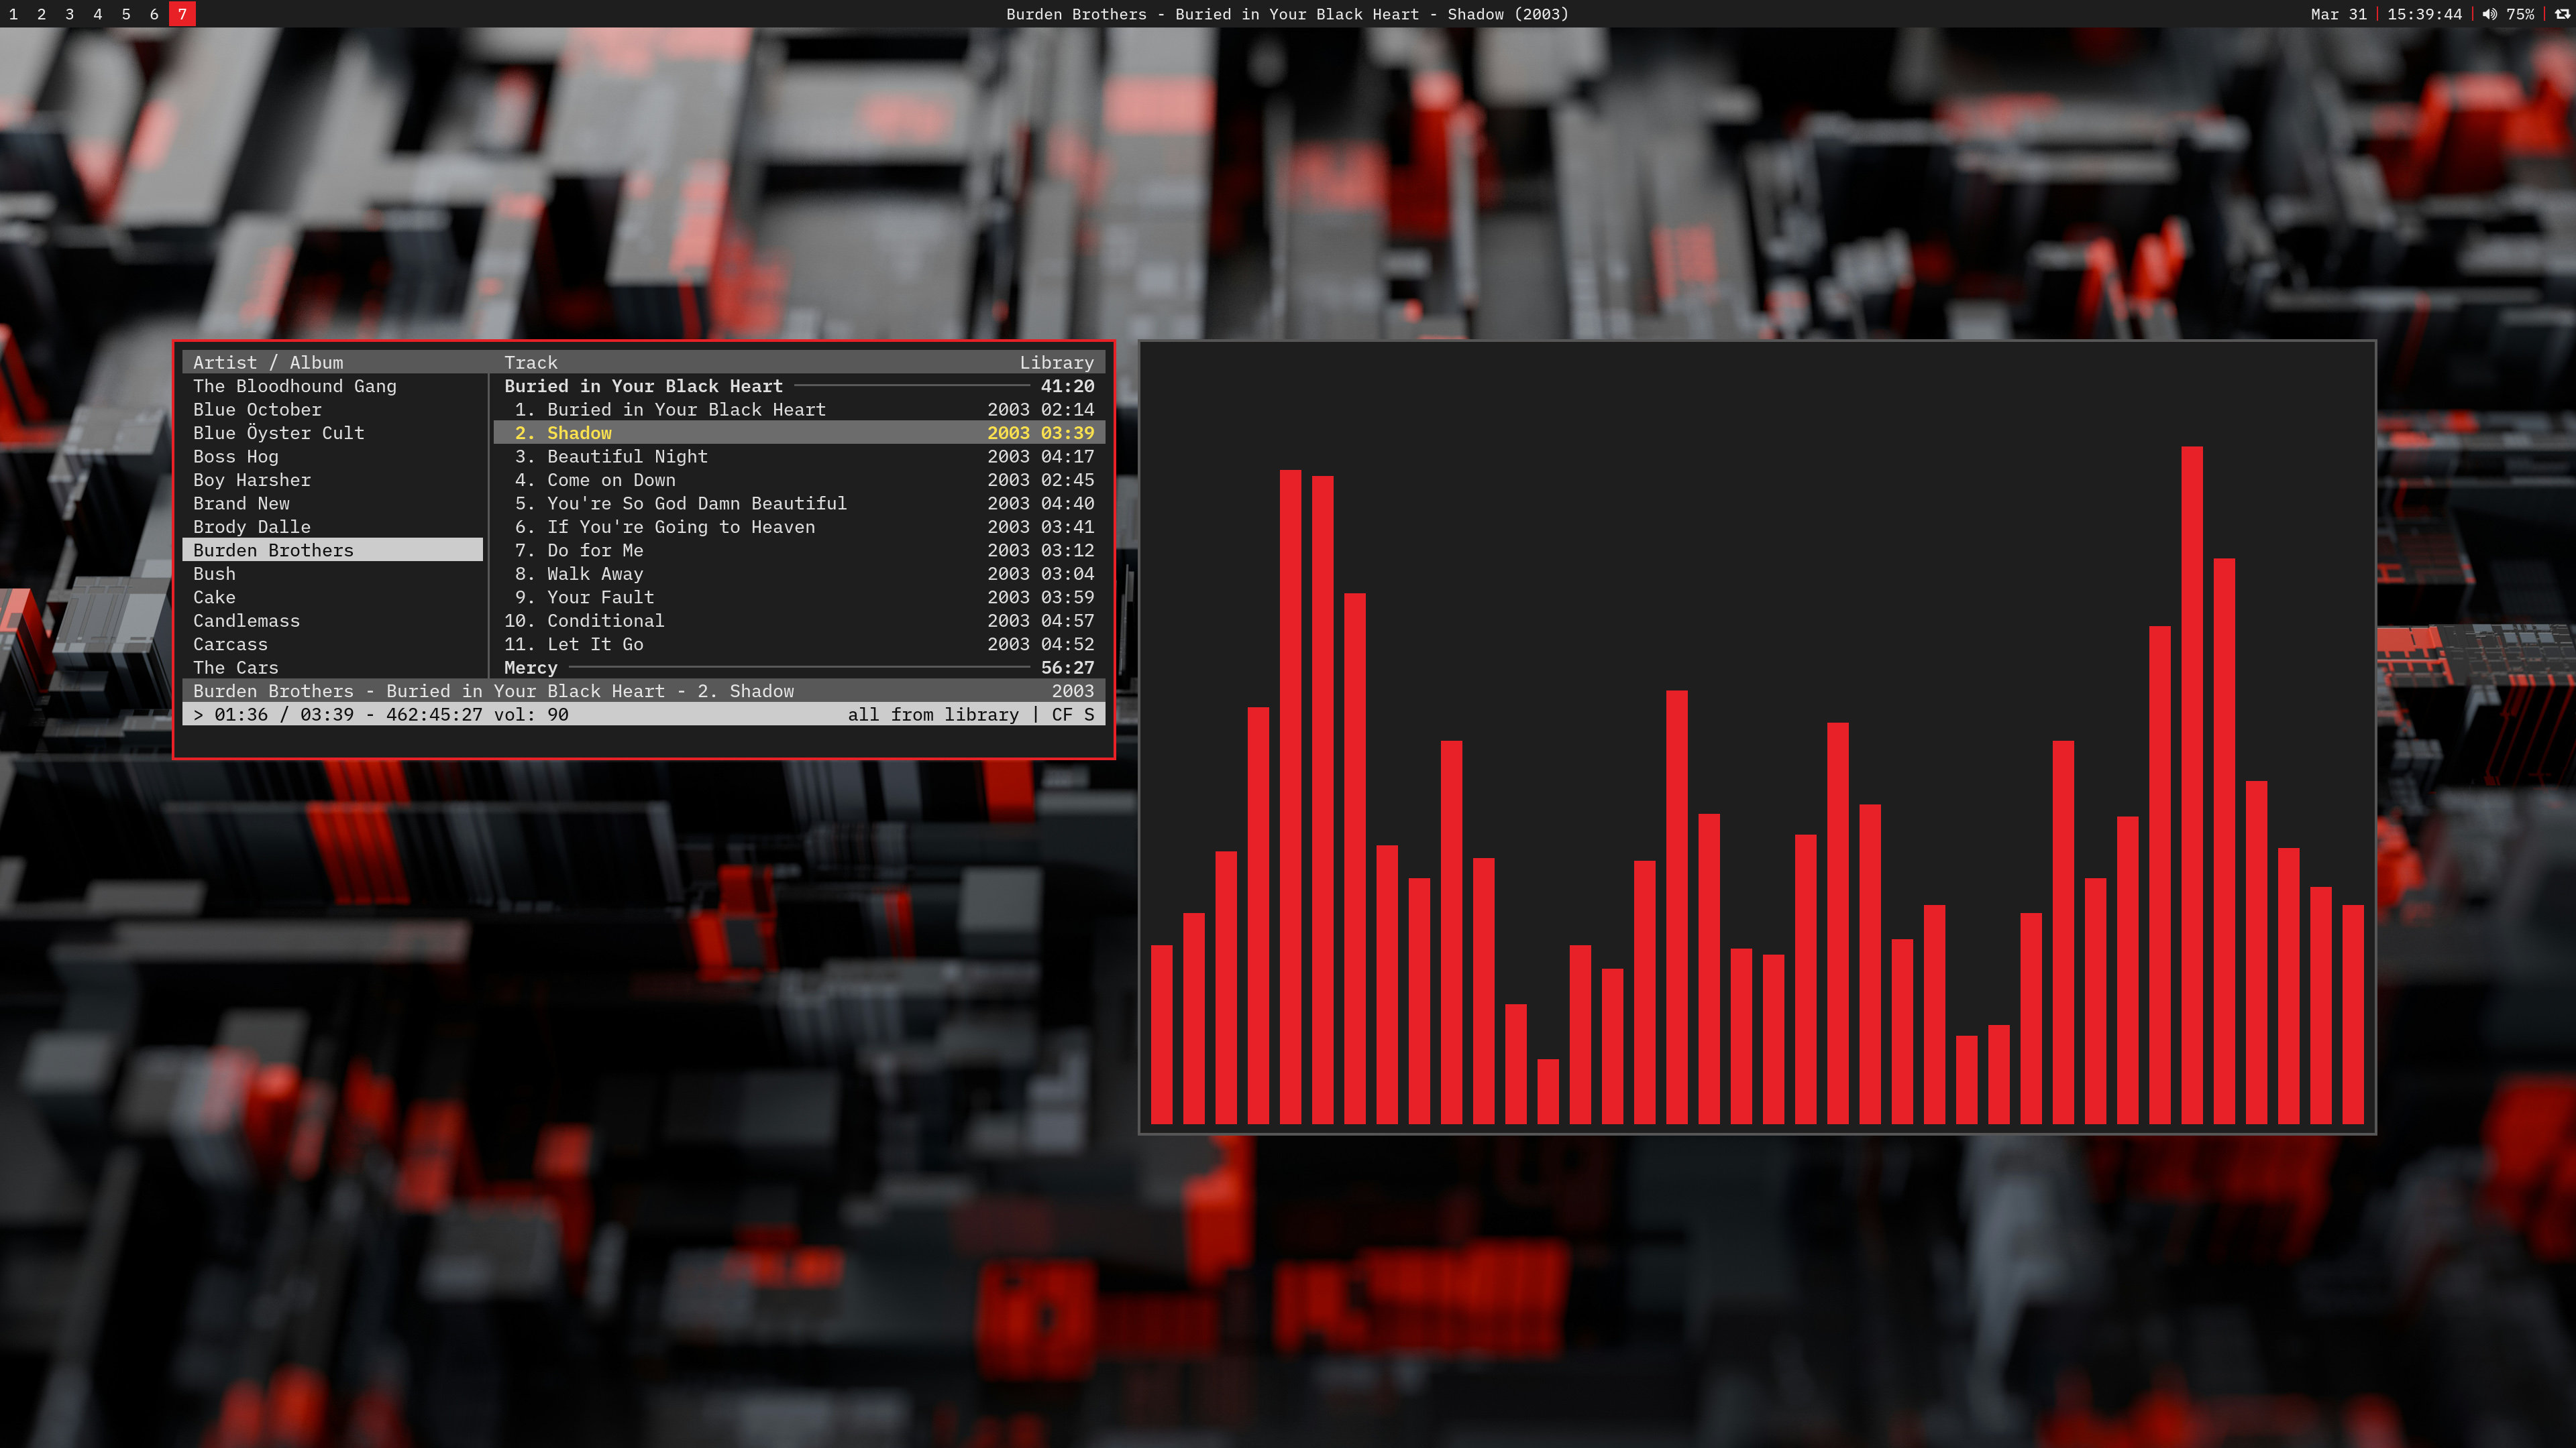Click the F follow flag in status line
The width and height of the screenshot is (2576, 1448).
1068,715
